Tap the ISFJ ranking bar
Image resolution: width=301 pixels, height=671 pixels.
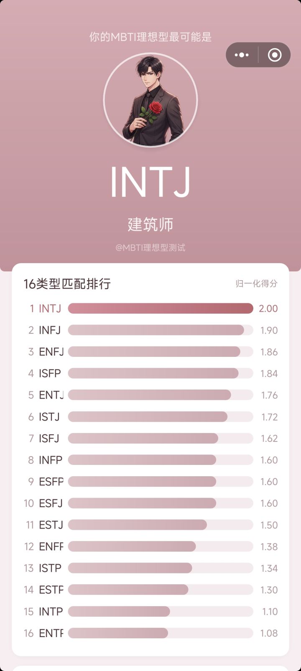143,439
